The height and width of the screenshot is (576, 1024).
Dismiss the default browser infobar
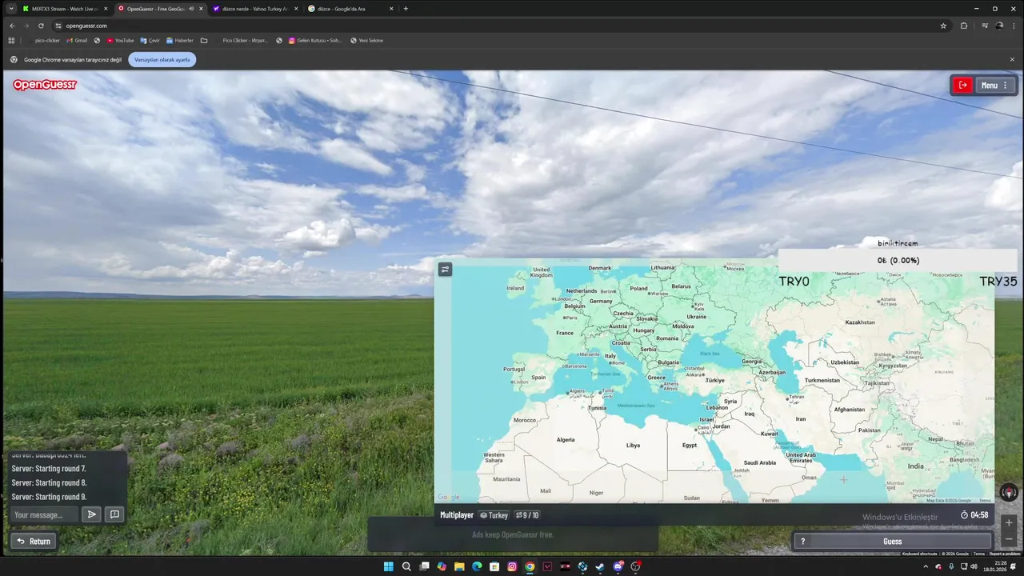[1012, 59]
